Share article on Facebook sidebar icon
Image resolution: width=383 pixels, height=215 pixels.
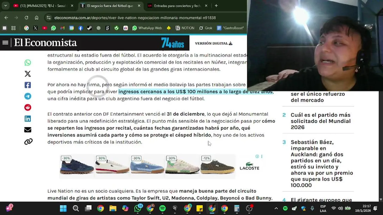point(28,85)
